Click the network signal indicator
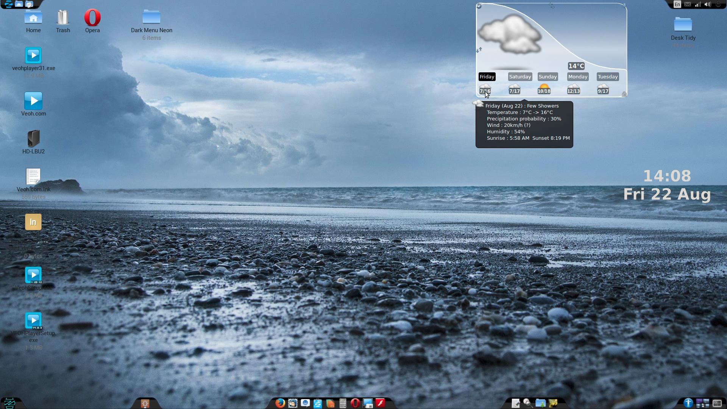 coord(698,4)
